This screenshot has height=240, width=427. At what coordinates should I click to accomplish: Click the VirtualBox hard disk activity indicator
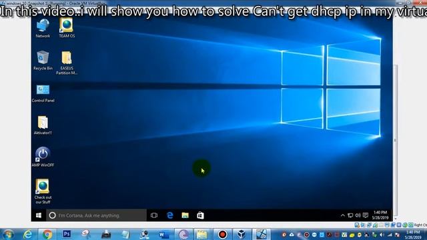tap(357, 225)
